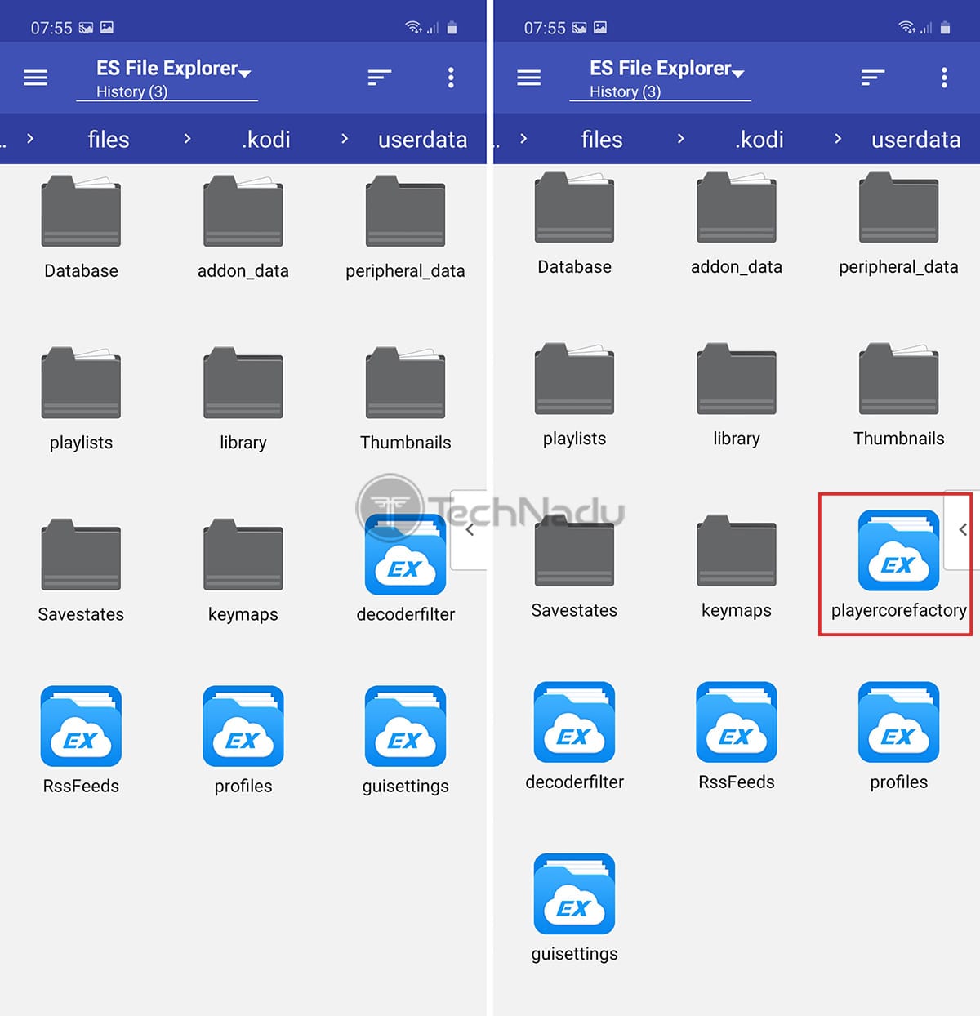Open peripheral_data folder in right screen
The width and height of the screenshot is (980, 1016).
click(898, 224)
